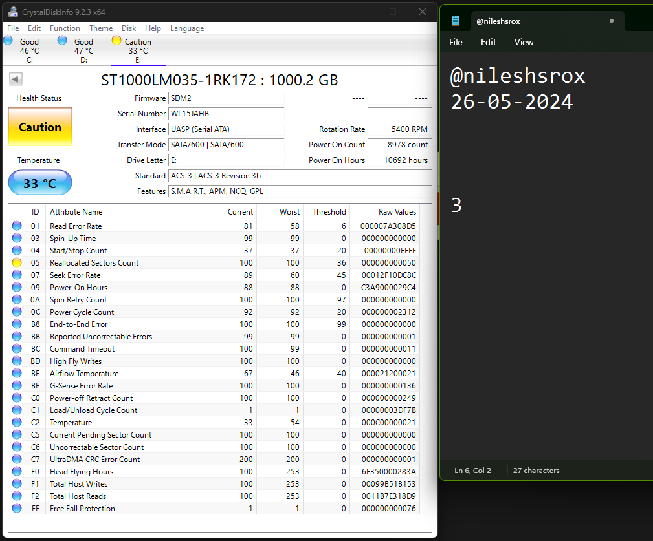This screenshot has width=653, height=541.
Task: Click the yellow Reallocated Sectors status icon
Action: 17,263
